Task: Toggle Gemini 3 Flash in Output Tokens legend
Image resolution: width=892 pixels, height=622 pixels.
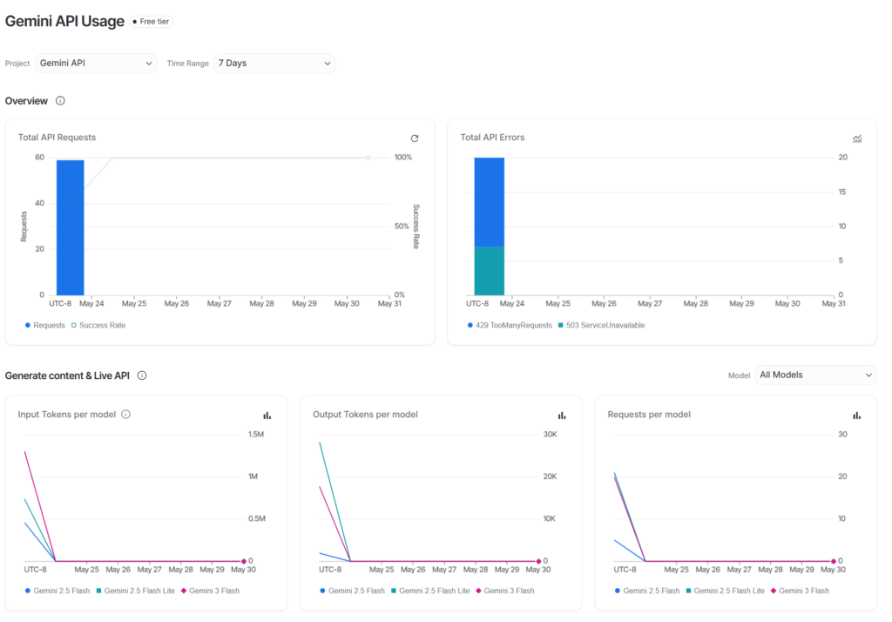Action: pos(505,591)
